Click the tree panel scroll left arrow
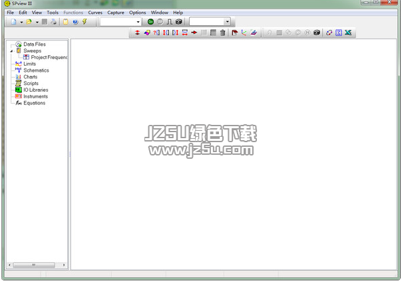Viewport: 402px width, 281px height. 9,265
